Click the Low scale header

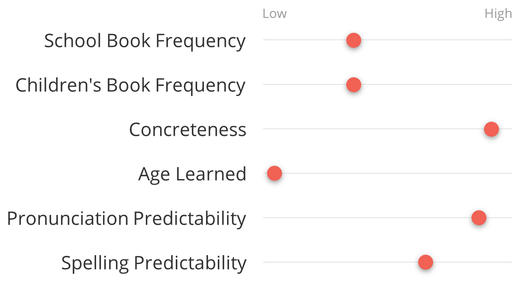coord(274,14)
